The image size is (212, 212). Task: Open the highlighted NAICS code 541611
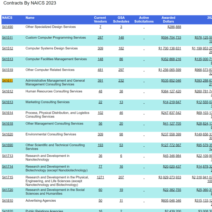point(7,80)
